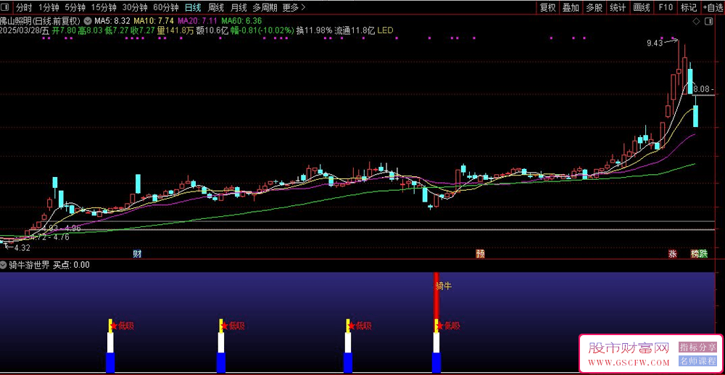
Task: Click the 叠加 overlay button
Action: 571,7
